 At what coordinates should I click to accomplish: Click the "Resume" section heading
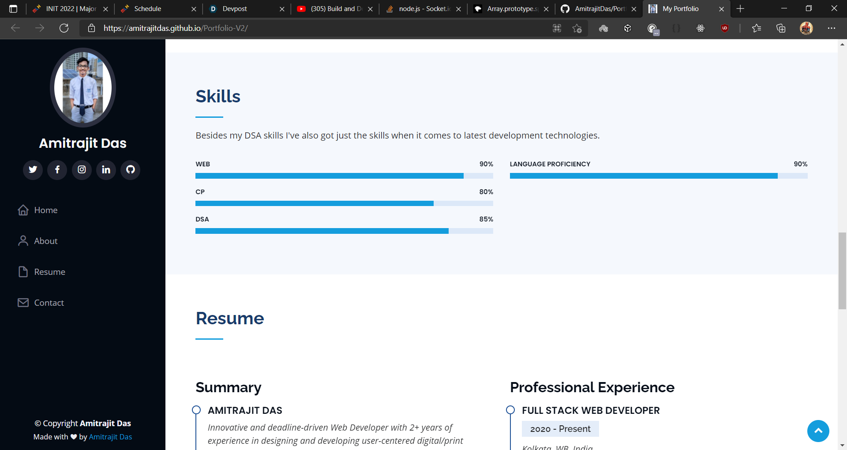[230, 318]
